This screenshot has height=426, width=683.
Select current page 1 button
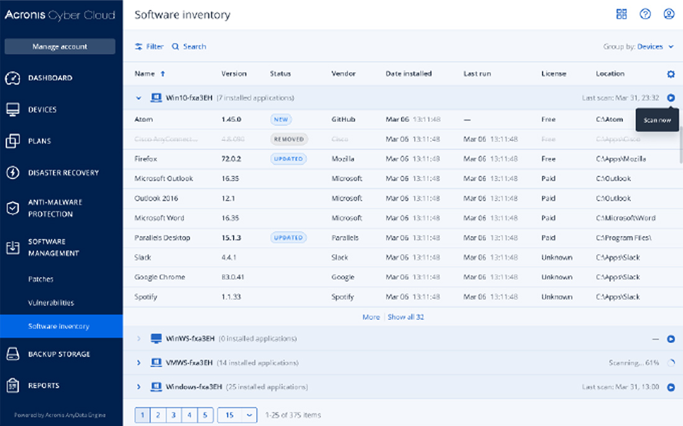[x=142, y=415]
